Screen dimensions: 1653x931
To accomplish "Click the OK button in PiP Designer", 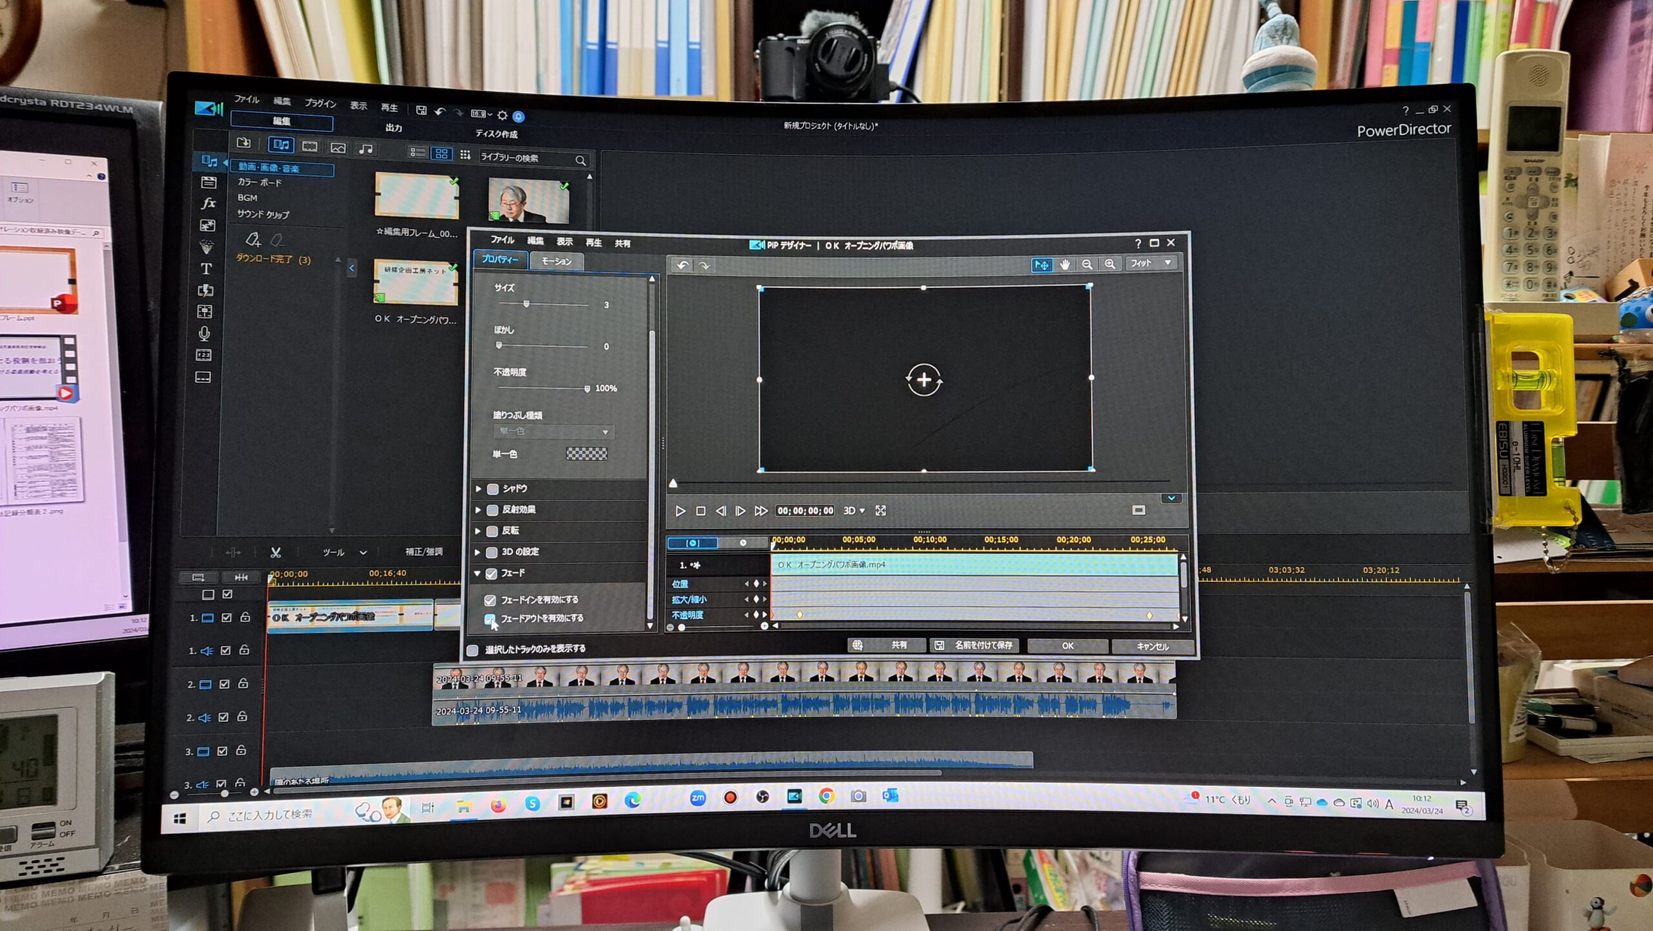I will point(1068,646).
